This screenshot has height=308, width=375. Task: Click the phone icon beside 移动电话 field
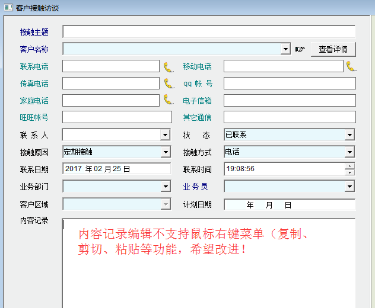pyautogui.click(x=351, y=66)
